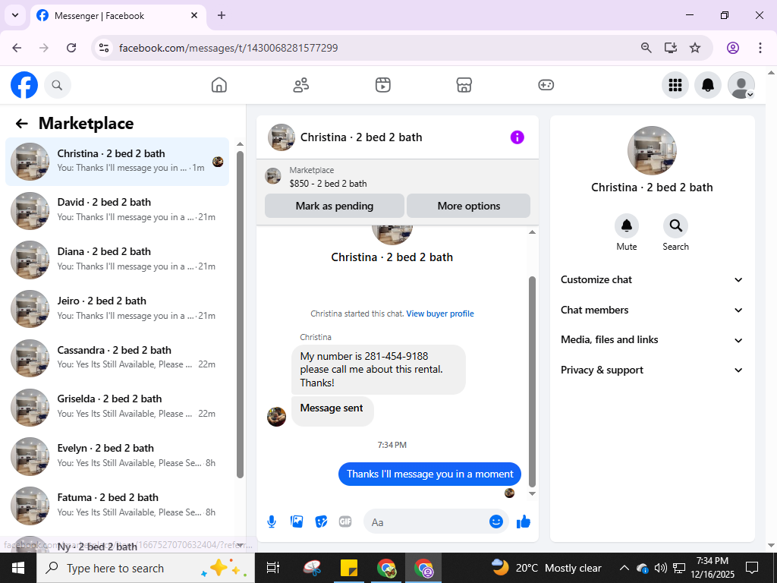Open the Chrome profile icon

(733, 48)
